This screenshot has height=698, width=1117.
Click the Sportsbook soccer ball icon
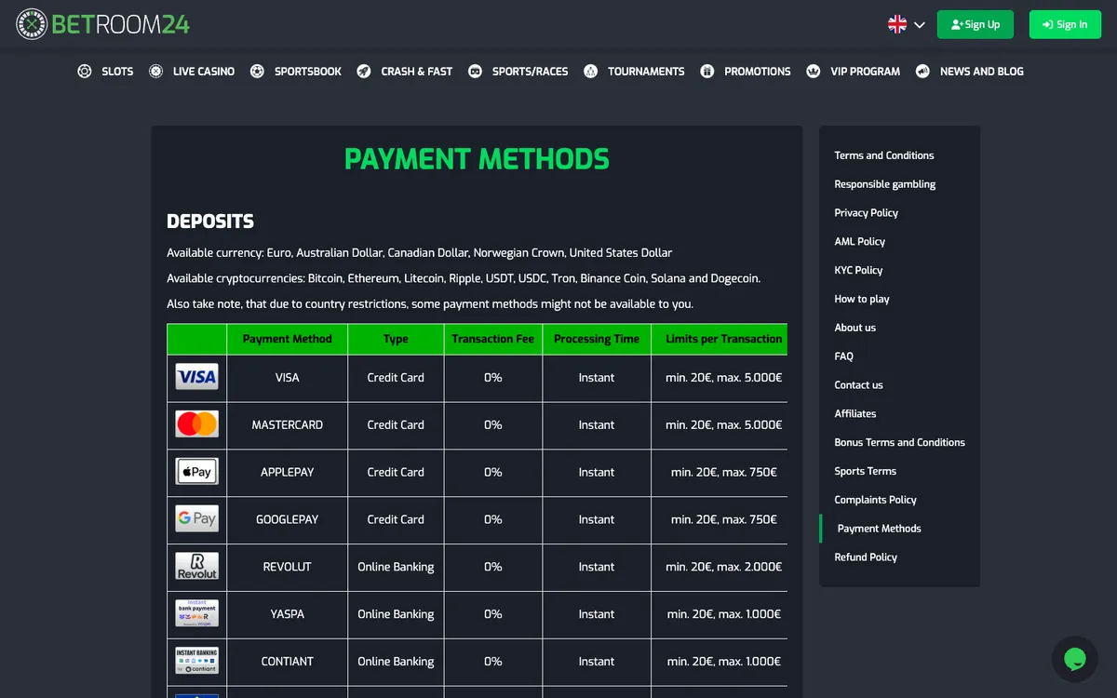click(x=257, y=72)
